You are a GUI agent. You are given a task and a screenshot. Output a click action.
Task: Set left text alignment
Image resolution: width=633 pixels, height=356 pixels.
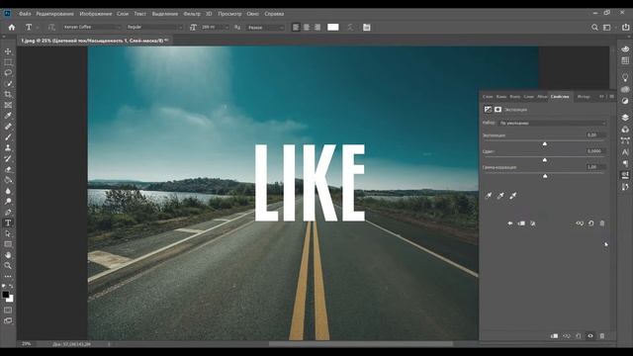(x=296, y=28)
